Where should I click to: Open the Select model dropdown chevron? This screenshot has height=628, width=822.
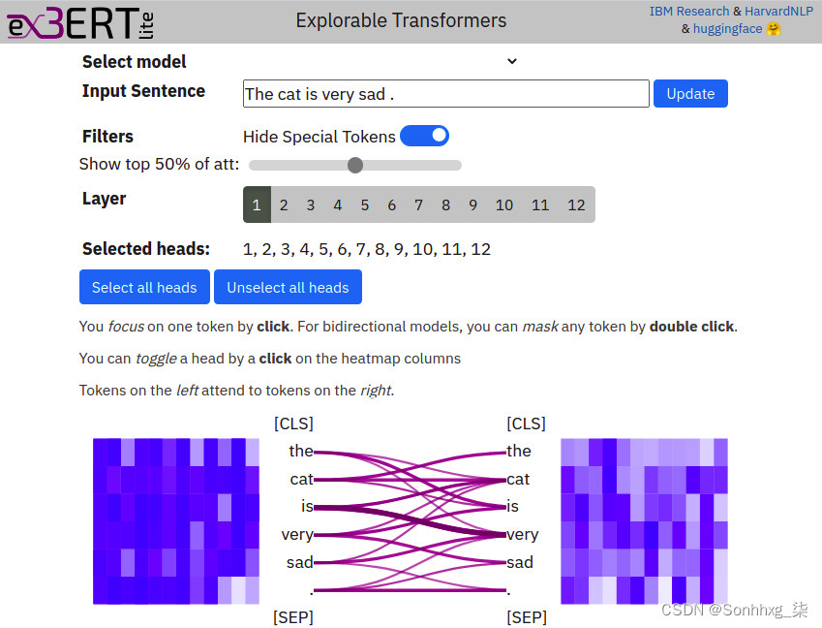click(x=512, y=61)
